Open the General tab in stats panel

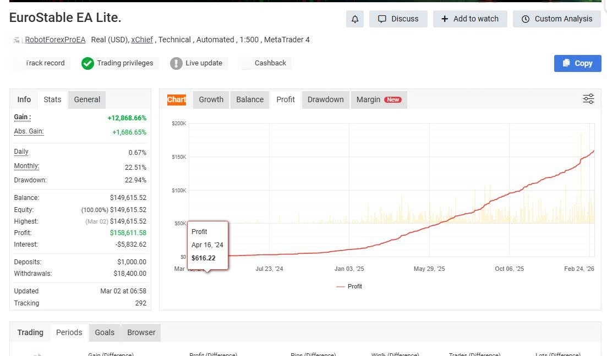pyautogui.click(x=87, y=99)
